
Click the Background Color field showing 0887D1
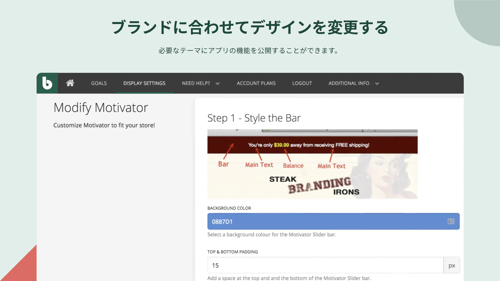coord(333,221)
